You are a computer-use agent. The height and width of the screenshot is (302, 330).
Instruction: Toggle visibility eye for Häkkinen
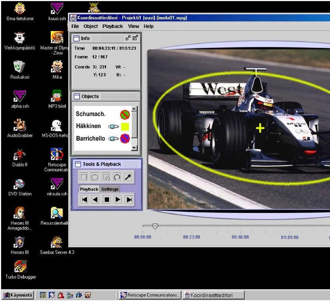(113, 126)
